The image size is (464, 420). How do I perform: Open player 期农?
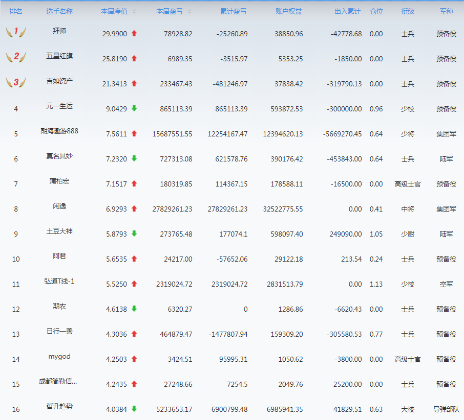pyautogui.click(x=59, y=306)
